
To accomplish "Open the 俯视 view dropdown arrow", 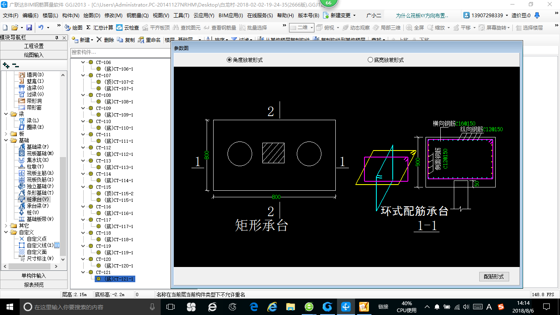I will (339, 27).
